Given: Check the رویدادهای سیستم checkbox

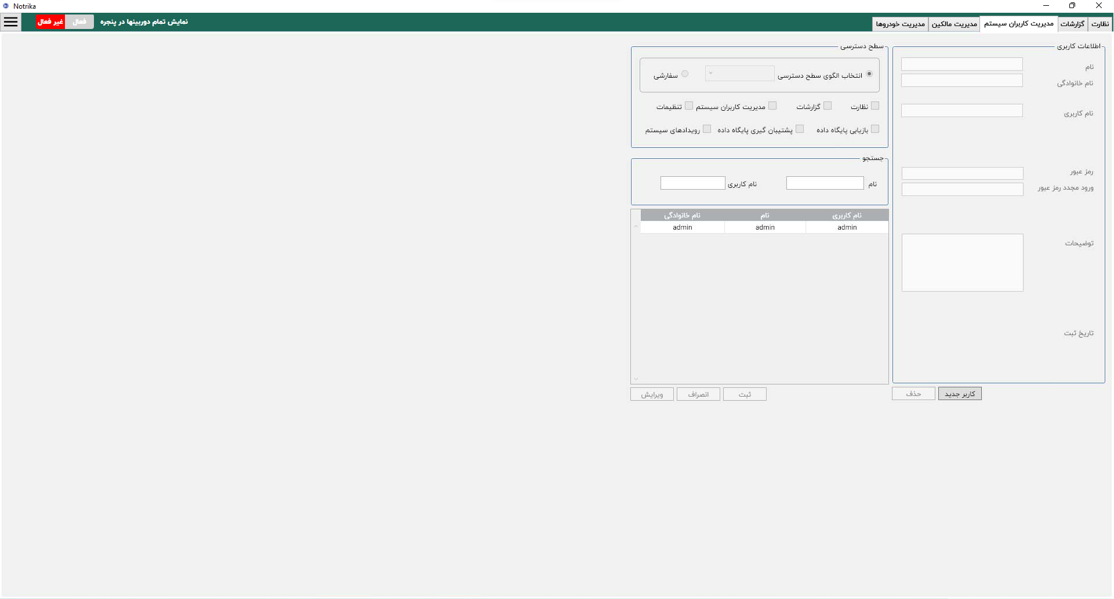Looking at the screenshot, I should (x=707, y=129).
